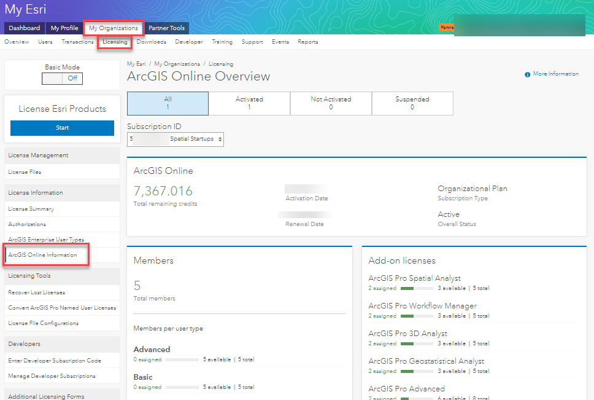Click the ArcGIS Pro Workflow Manager progress bar
This screenshot has height=400, width=594.
pyautogui.click(x=417, y=316)
